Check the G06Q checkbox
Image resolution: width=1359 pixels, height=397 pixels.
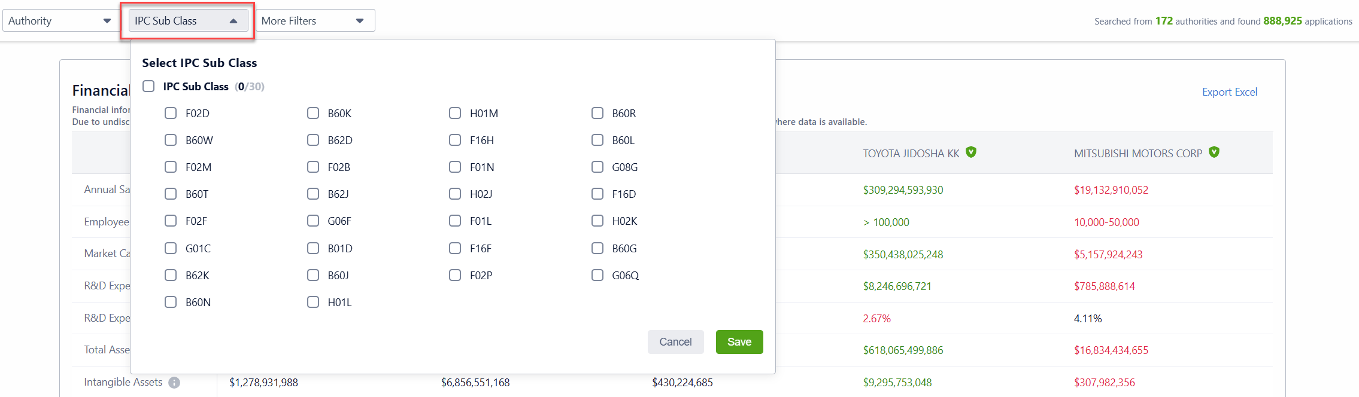(597, 275)
